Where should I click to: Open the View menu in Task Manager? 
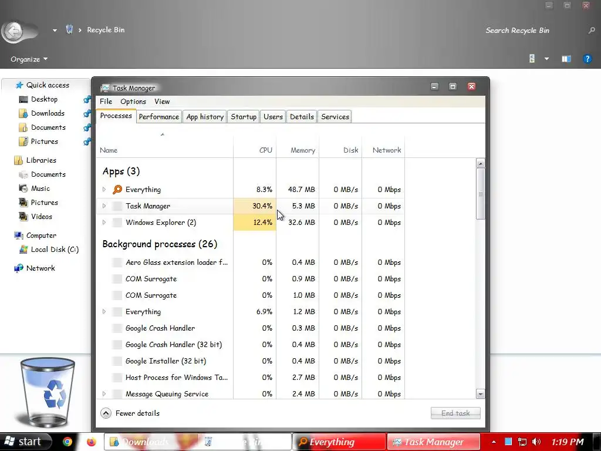click(162, 102)
